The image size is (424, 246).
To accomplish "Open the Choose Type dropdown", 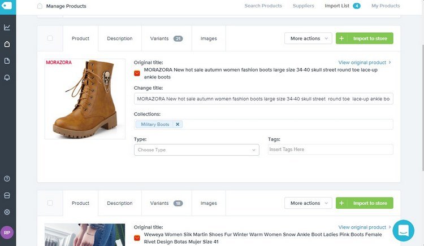I will click(197, 150).
